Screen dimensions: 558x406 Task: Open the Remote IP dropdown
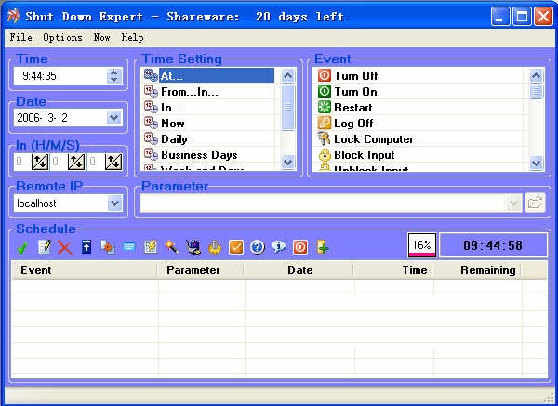pyautogui.click(x=114, y=203)
